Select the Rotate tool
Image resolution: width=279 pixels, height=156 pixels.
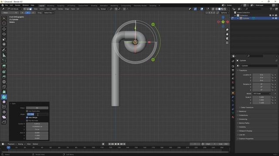coord(4,34)
